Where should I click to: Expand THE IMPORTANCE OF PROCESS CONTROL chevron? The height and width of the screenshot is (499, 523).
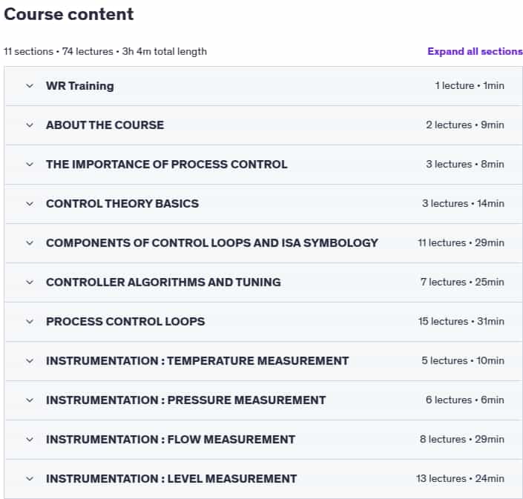[30, 165]
